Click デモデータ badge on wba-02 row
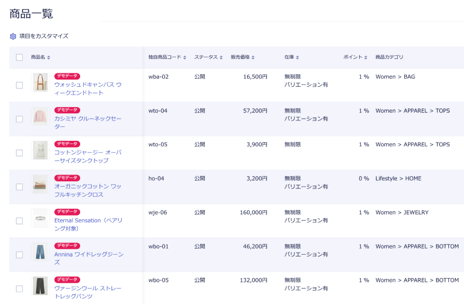464x304 pixels. (x=67, y=76)
